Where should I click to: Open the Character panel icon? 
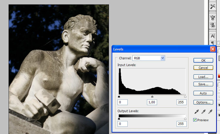213,36
